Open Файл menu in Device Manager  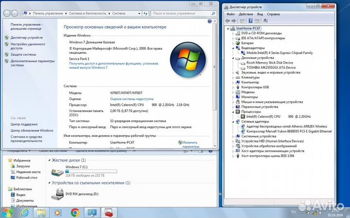pyautogui.click(x=230, y=14)
